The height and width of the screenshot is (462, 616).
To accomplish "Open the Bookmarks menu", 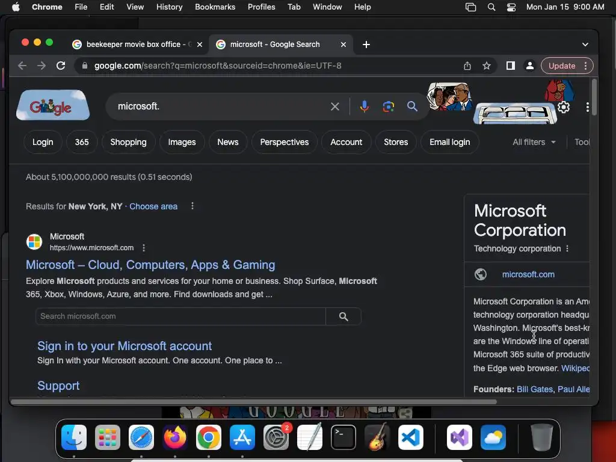I will pyautogui.click(x=215, y=7).
